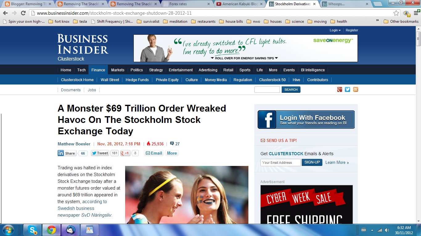Share the article on LinkedIn
Viewport: 421px width, 236px height.
pyautogui.click(x=67, y=153)
